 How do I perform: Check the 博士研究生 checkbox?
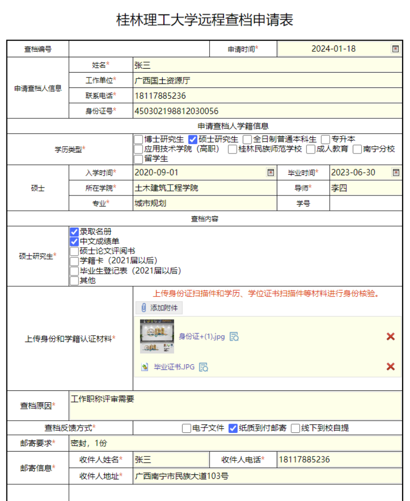click(139, 140)
